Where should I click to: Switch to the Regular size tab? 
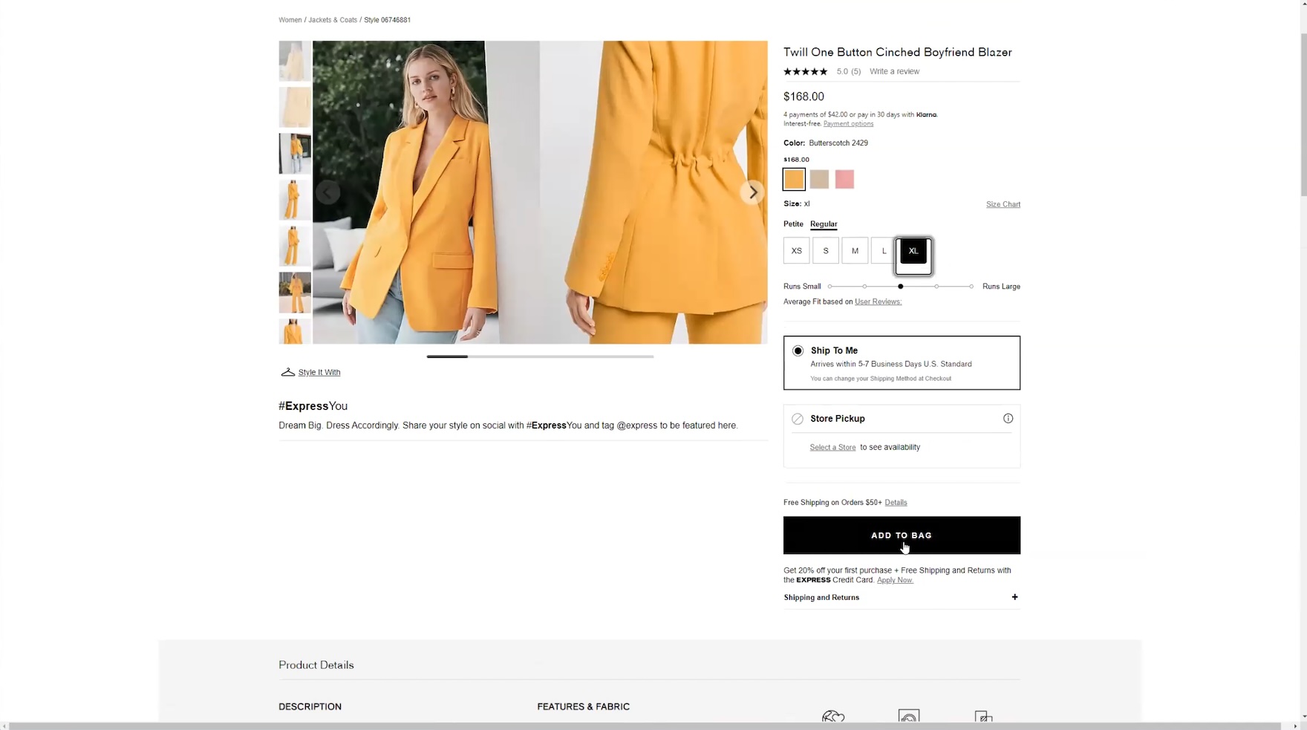(824, 224)
